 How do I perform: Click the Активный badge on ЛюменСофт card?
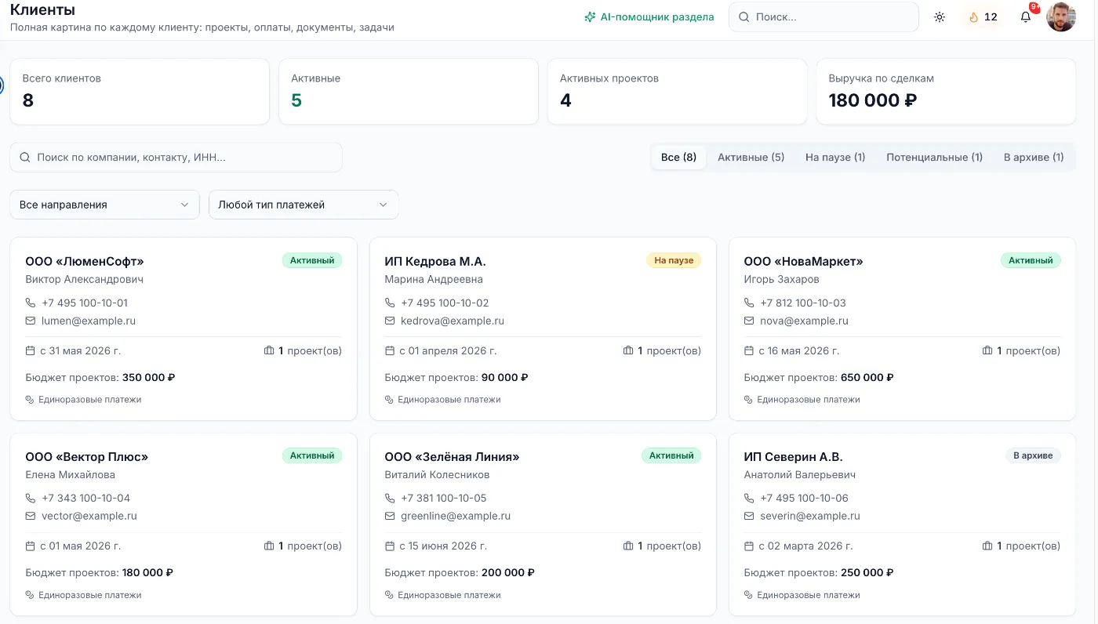coord(312,260)
